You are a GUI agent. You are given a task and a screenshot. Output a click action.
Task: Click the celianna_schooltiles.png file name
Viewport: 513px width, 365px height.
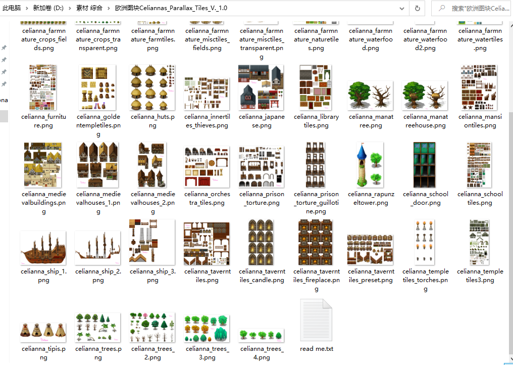coord(480,199)
